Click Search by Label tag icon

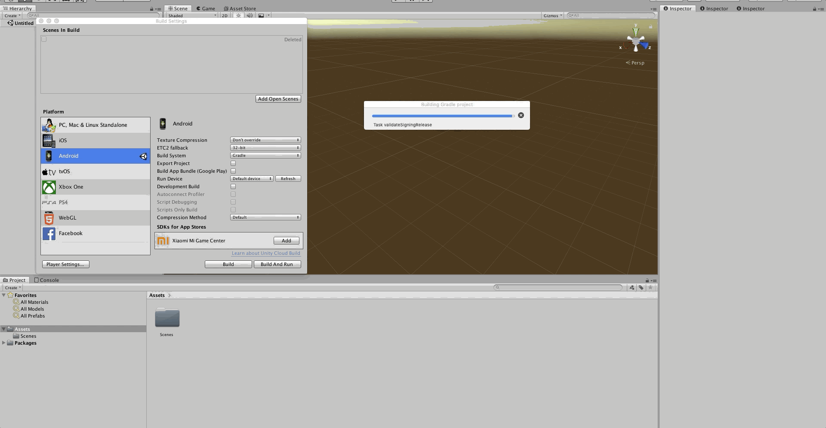(641, 287)
